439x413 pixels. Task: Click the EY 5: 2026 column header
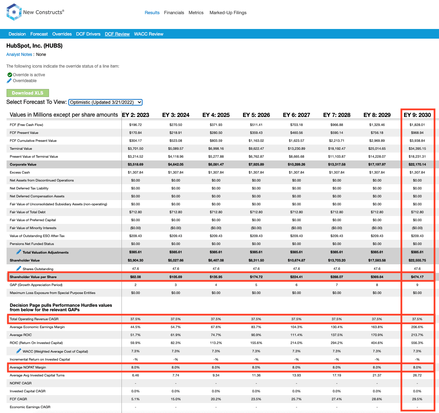(x=256, y=115)
